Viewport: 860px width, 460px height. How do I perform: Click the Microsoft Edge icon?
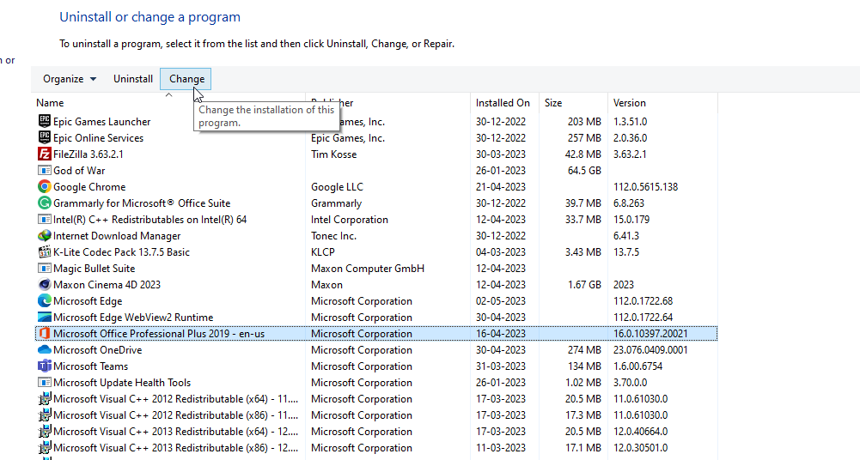coord(45,300)
